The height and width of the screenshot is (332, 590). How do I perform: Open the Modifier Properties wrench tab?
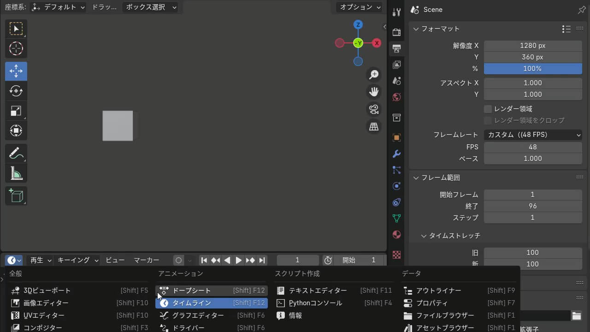click(x=396, y=154)
